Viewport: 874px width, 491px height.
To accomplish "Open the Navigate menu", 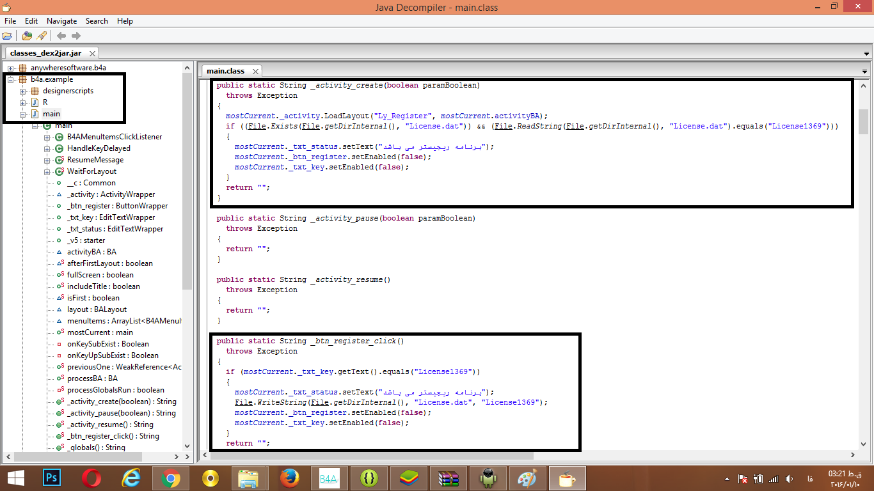I will pos(61,21).
